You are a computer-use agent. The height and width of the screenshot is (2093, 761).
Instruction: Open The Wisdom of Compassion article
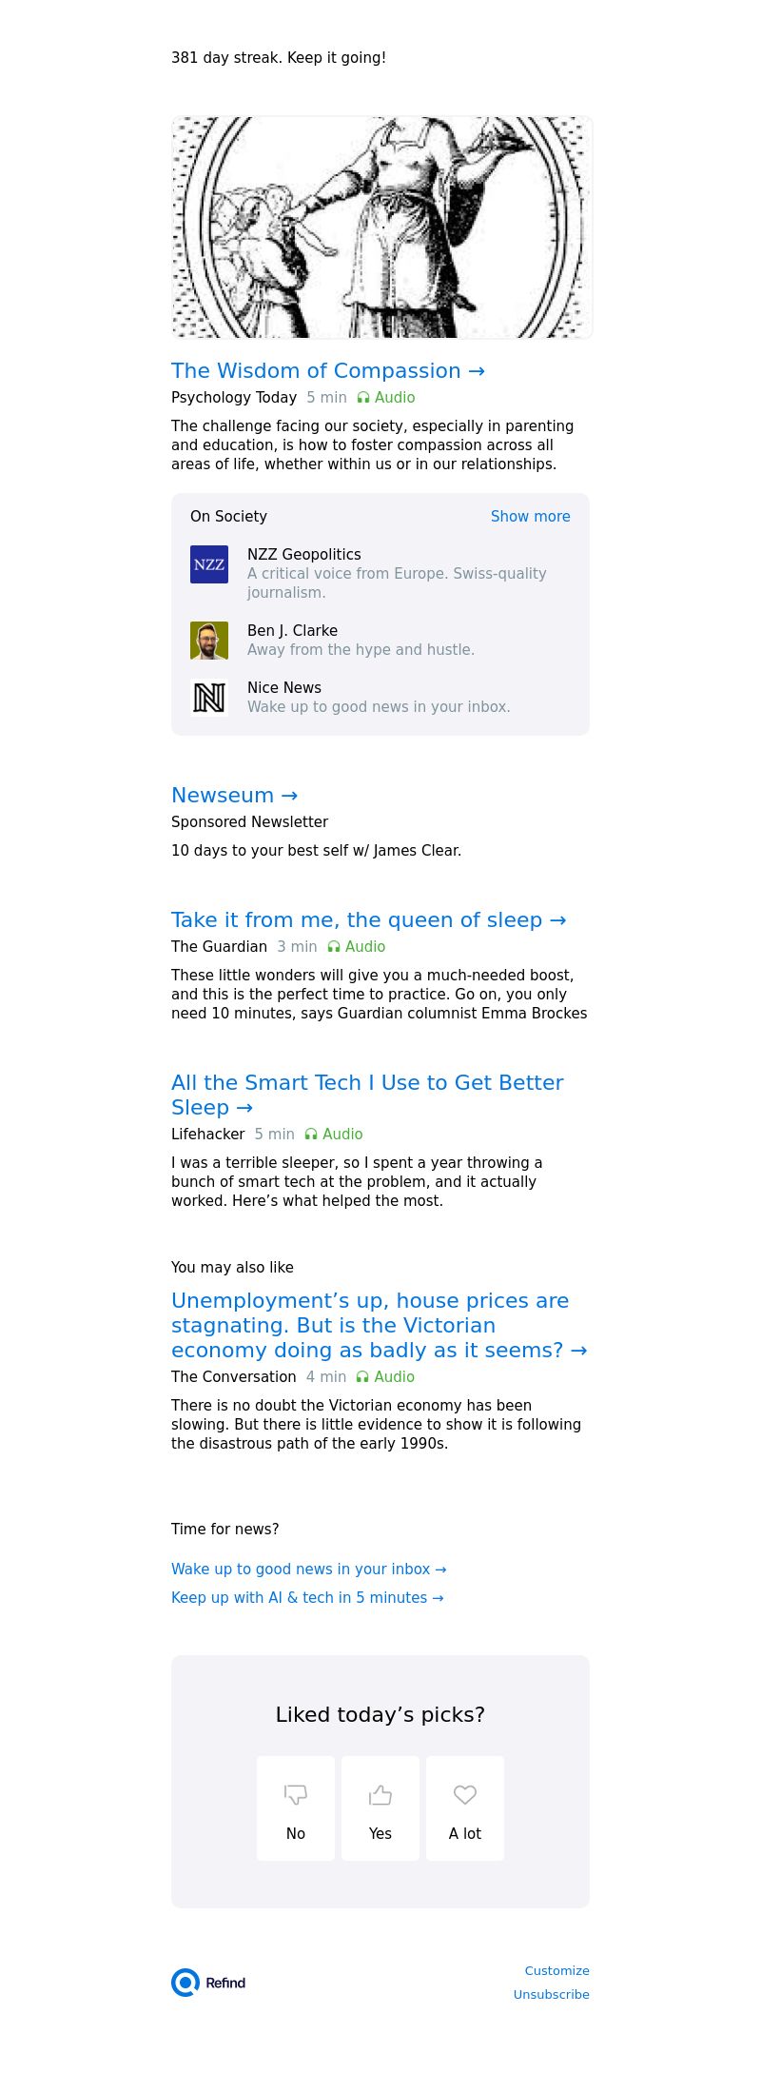pos(328,371)
